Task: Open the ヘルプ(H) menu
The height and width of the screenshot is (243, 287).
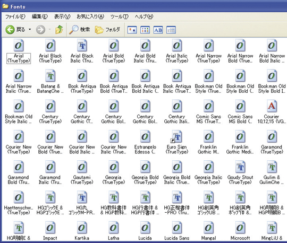Action: coord(144,16)
